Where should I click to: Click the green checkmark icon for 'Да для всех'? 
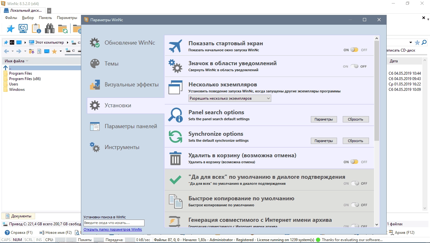pos(175,180)
